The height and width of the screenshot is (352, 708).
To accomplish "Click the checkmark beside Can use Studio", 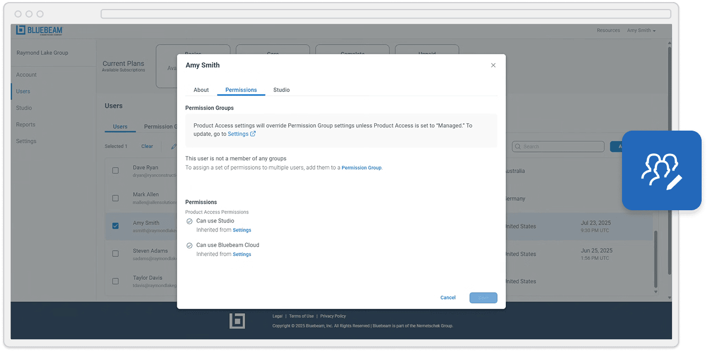I will (189, 221).
